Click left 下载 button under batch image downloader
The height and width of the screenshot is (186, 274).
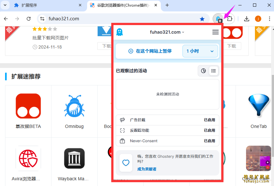[105, 46]
